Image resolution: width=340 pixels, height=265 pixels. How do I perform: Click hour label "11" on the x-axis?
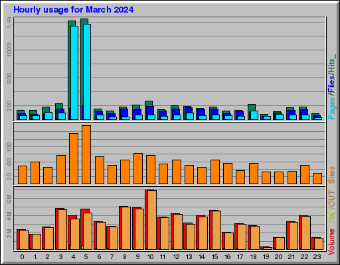(163, 257)
